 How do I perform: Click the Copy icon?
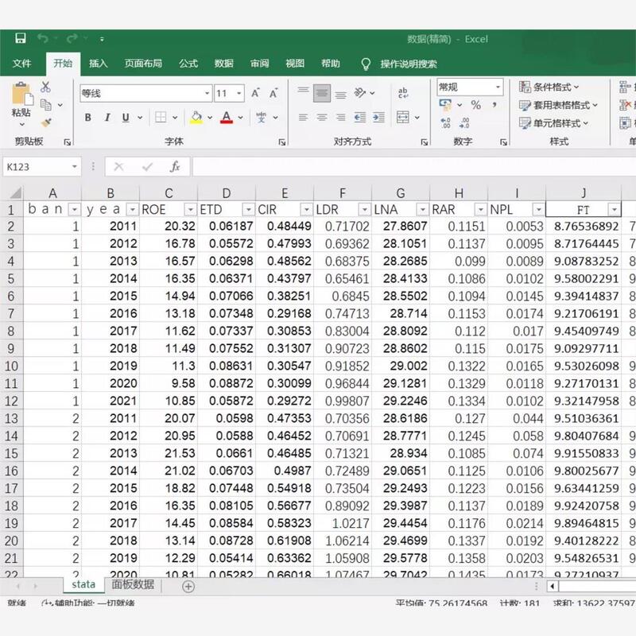(46, 105)
